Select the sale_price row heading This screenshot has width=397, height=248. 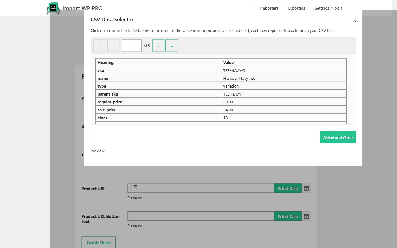coord(158,110)
